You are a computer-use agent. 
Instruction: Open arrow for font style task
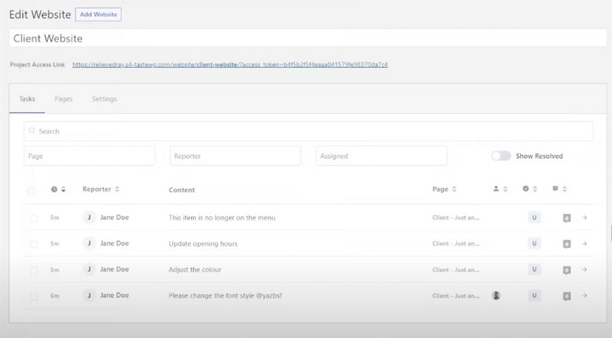(584, 296)
